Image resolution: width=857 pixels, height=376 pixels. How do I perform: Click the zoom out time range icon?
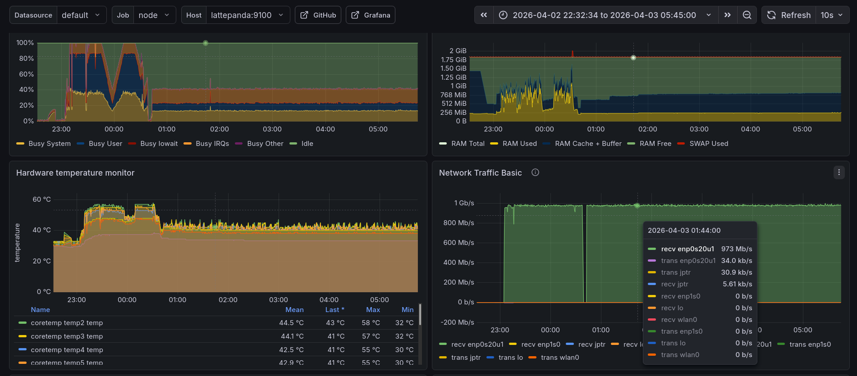click(x=747, y=15)
